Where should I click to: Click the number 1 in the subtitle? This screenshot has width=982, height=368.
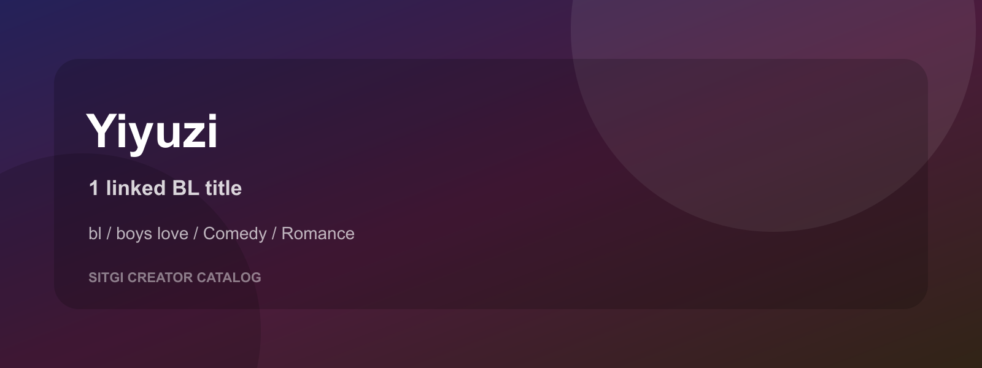click(x=94, y=188)
